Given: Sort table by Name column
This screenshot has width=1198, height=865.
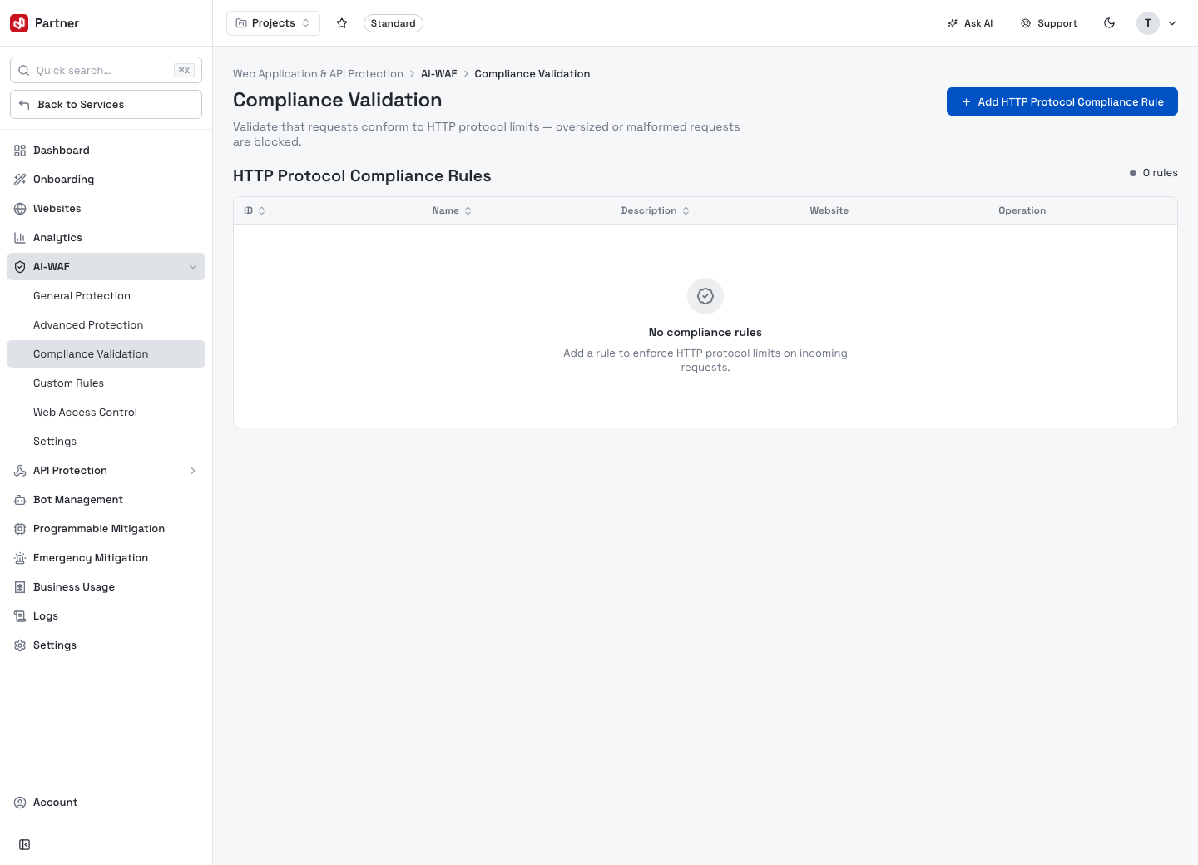Looking at the screenshot, I should pyautogui.click(x=452, y=210).
